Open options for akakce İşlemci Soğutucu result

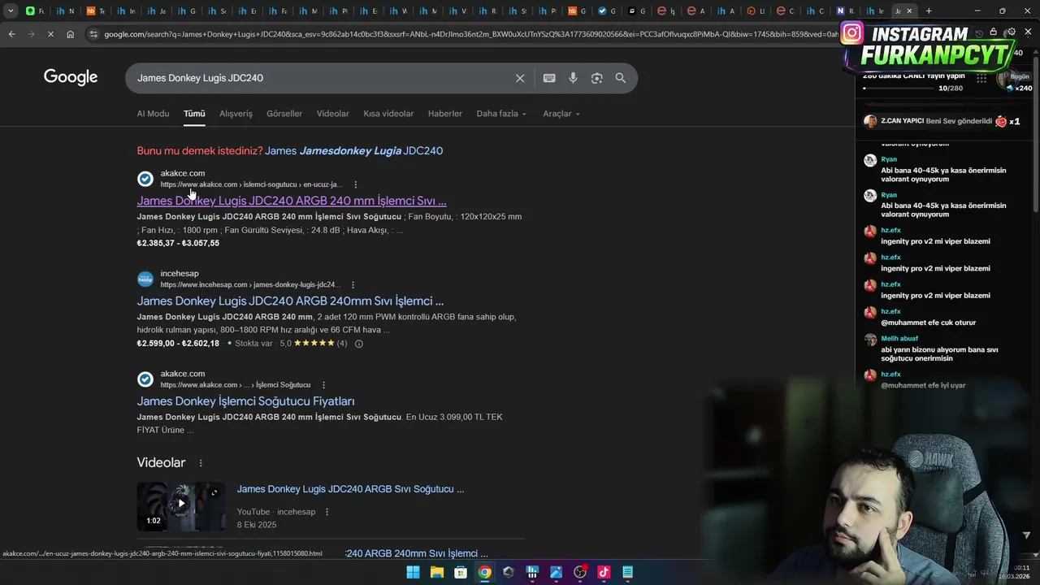tap(323, 385)
